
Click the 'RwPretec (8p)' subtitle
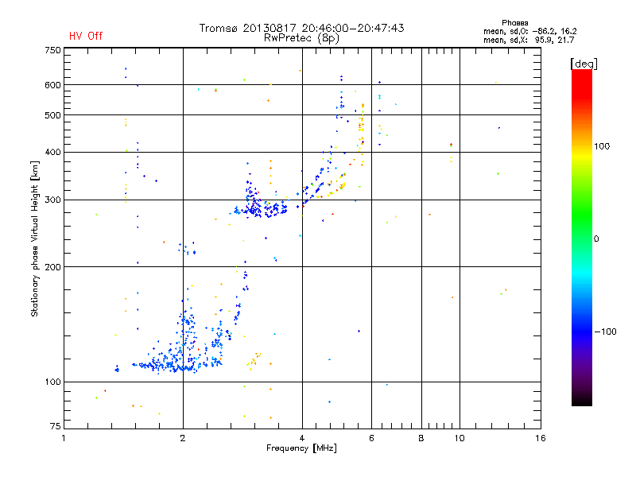pyautogui.click(x=301, y=38)
